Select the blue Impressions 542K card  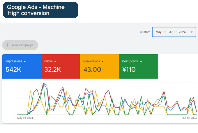(22, 66)
